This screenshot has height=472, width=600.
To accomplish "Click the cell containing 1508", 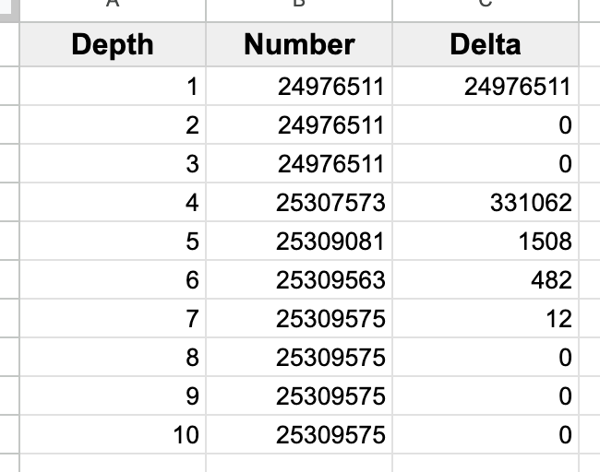I will click(x=486, y=241).
